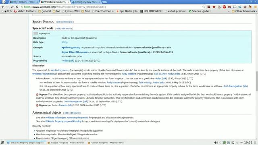
Task: Reload the page with the refresh icon
Action: pyautogui.click(x=12, y=7)
